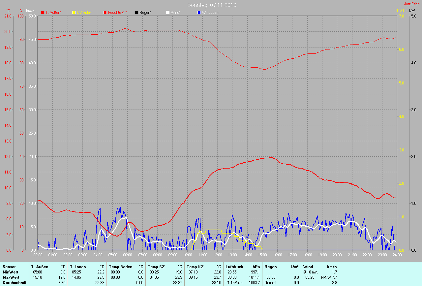This screenshot has height=286, width=422.
Task: Click the 12:00 time axis label
Action: pos(217,255)
